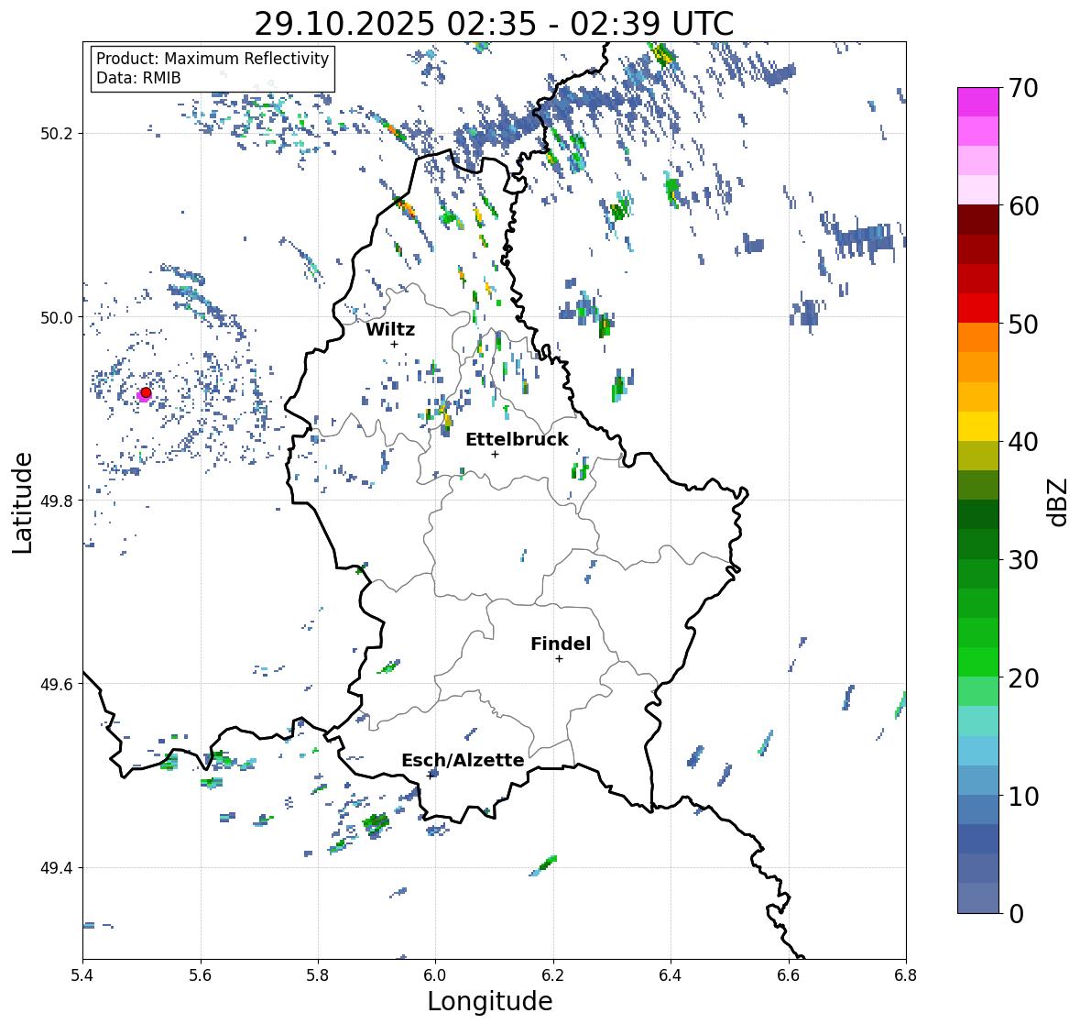The width and height of the screenshot is (1080, 1024).
Task: Click the 50.0 latitude tick label
Action: coord(59,318)
